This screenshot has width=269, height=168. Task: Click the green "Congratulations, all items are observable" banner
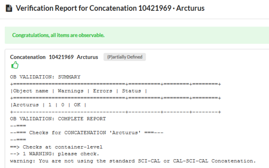(x=58, y=35)
